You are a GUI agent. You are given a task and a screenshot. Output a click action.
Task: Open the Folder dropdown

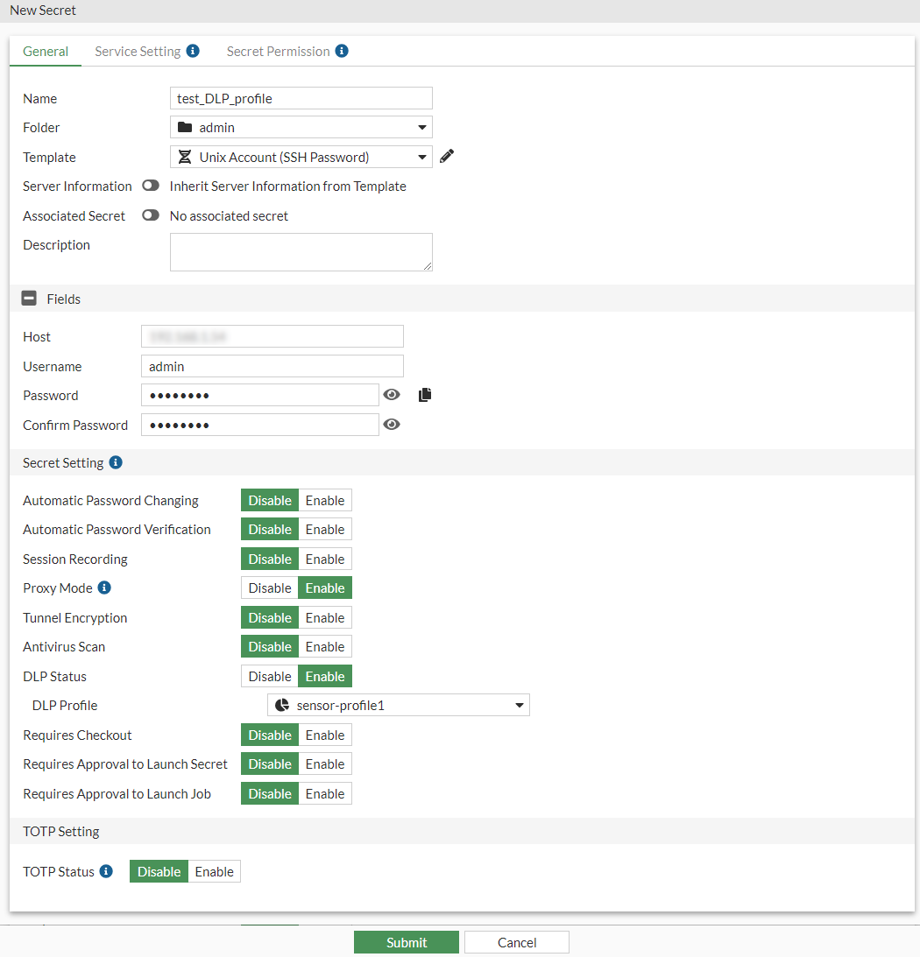424,127
